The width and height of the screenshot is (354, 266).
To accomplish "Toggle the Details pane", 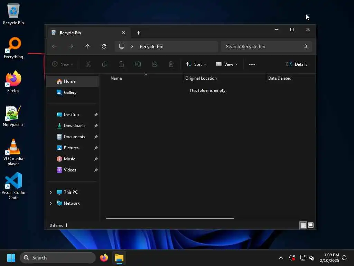I will (x=297, y=64).
